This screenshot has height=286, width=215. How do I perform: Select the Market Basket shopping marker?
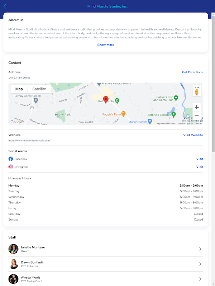(x=150, y=121)
